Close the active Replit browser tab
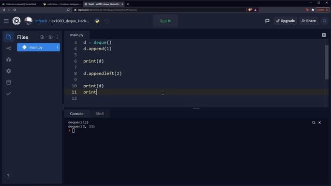The image size is (331, 186). point(122,4)
